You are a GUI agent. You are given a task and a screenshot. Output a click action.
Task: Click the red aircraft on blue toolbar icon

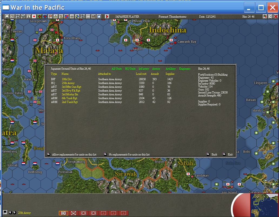pos(45,17)
